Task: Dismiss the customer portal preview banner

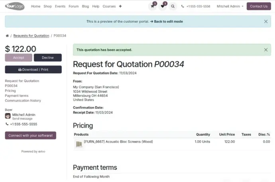Action: (x=266, y=21)
